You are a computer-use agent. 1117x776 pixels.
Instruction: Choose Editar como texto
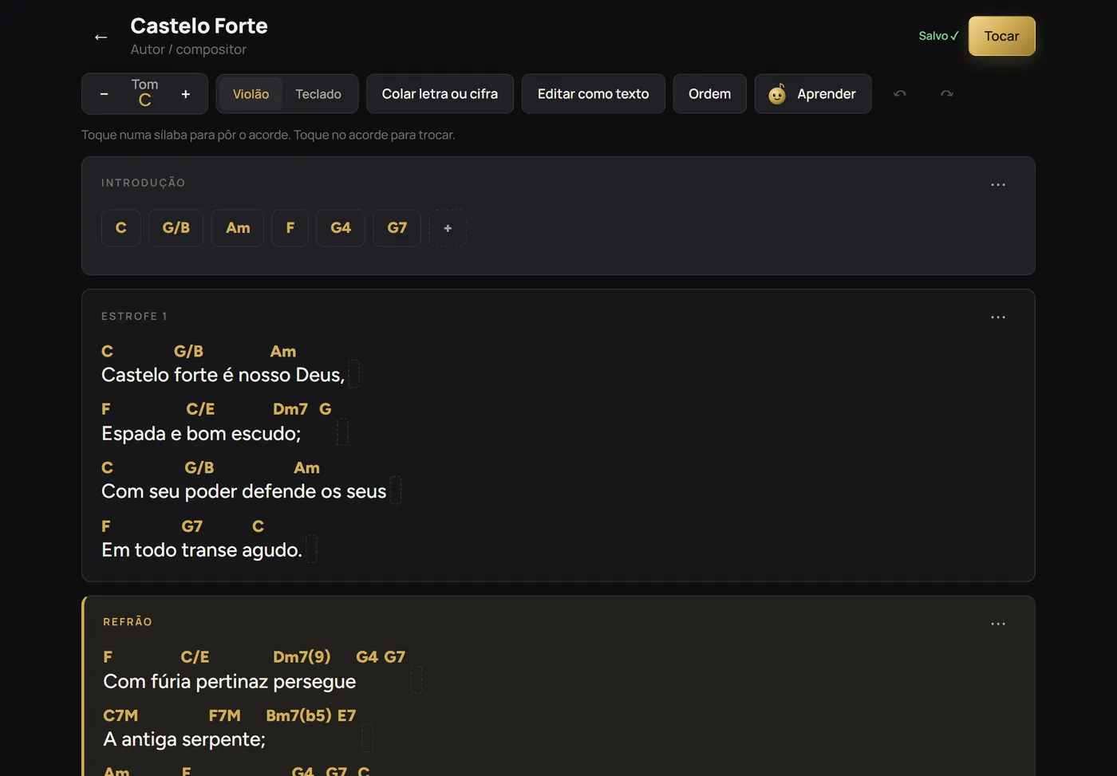click(x=593, y=94)
